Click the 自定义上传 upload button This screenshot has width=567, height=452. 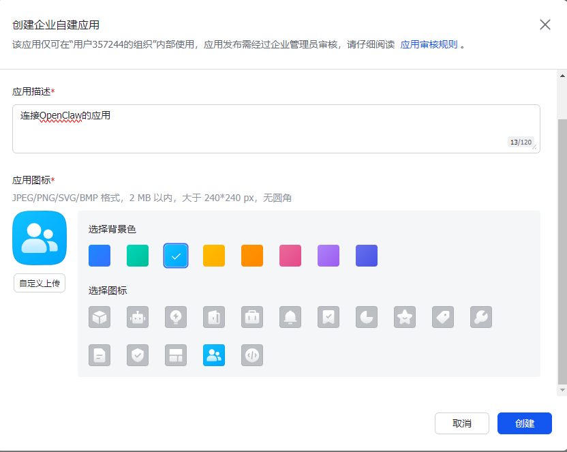click(x=40, y=283)
